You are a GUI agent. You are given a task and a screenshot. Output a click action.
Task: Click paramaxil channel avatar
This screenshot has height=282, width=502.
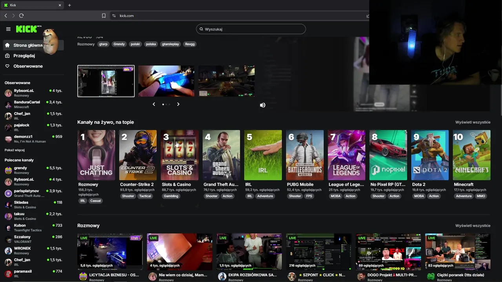[x=8, y=274]
